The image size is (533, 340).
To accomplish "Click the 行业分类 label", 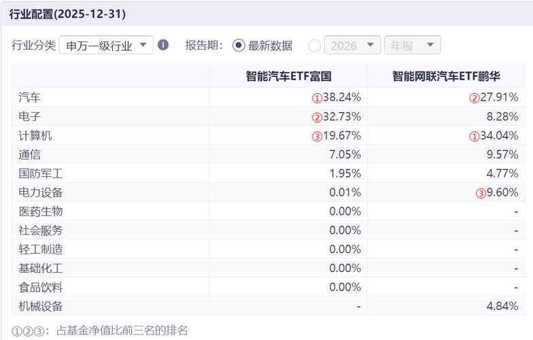I will [x=33, y=45].
